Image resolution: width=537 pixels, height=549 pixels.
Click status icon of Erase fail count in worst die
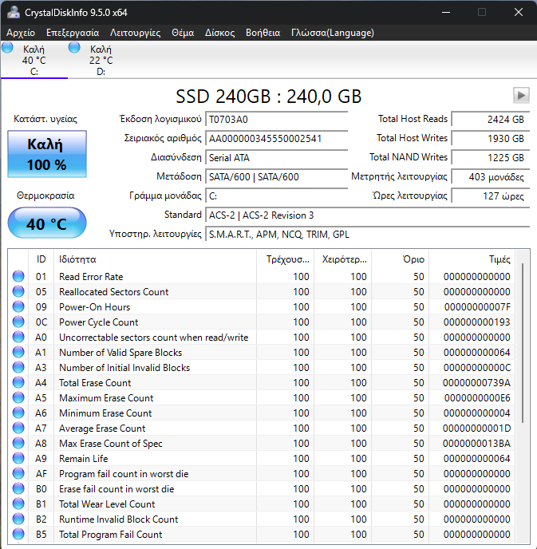click(18, 489)
